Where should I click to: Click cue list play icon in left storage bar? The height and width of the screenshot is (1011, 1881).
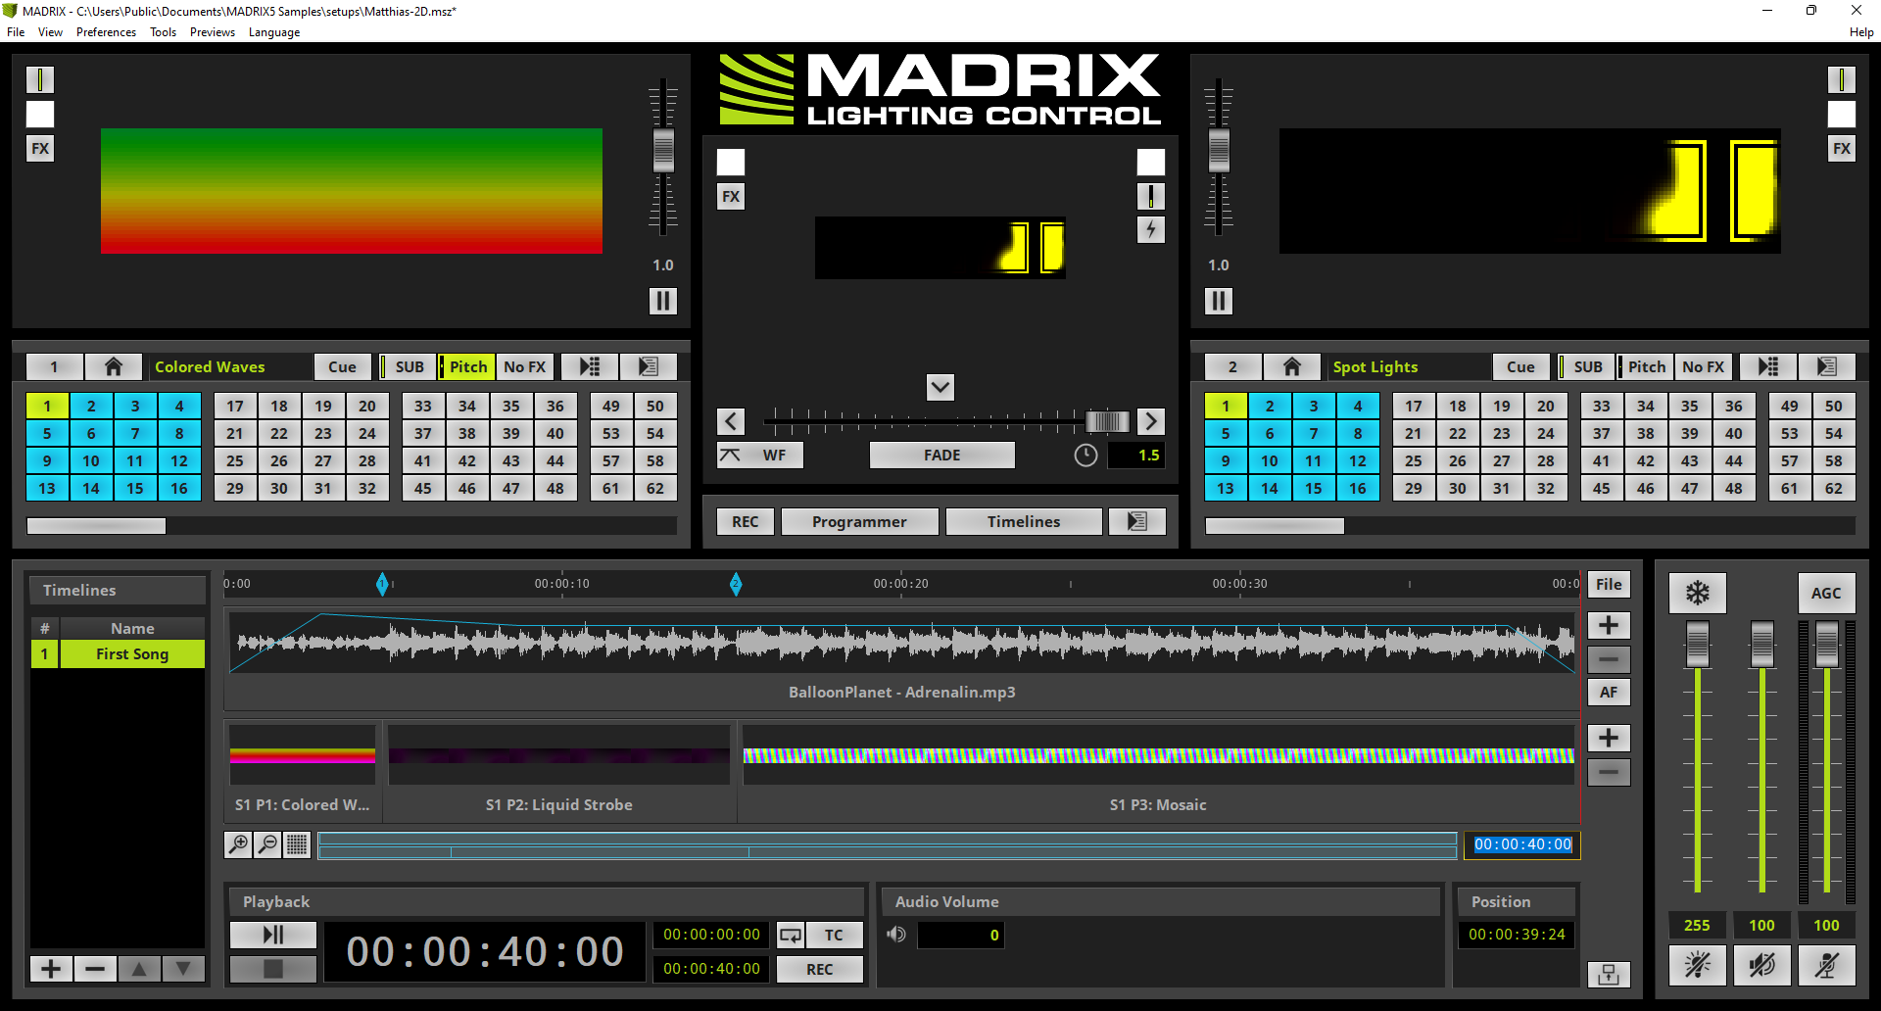[x=590, y=366]
